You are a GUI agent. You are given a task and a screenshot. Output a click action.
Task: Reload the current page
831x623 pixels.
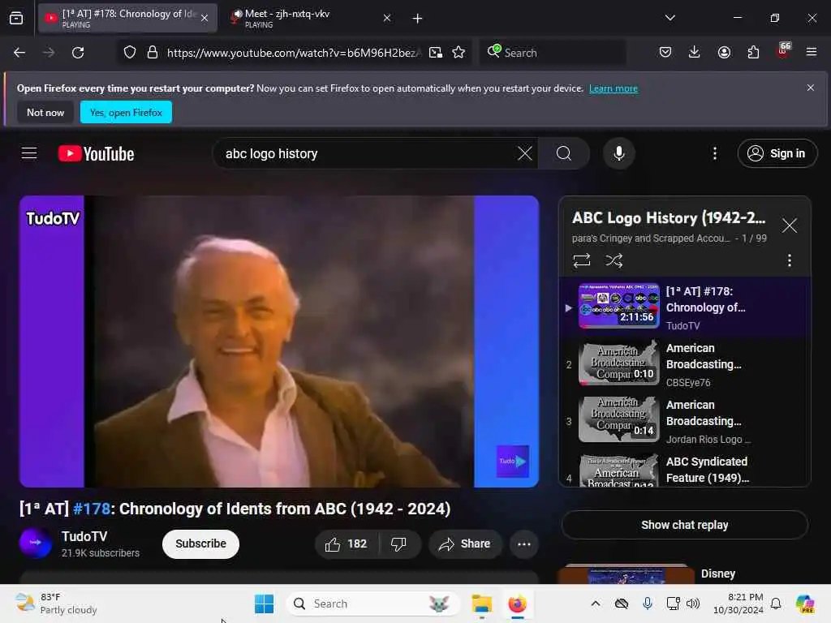pyautogui.click(x=78, y=53)
